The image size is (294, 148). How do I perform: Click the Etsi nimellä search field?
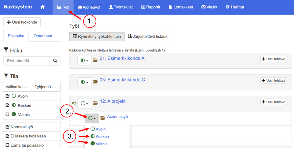click(x=26, y=61)
